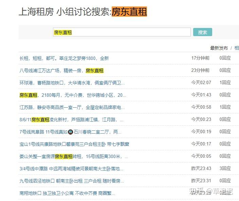Open post 九号线泗泾地铁口 朝南主卧出租
This screenshot has width=239, height=201.
pos(72,181)
